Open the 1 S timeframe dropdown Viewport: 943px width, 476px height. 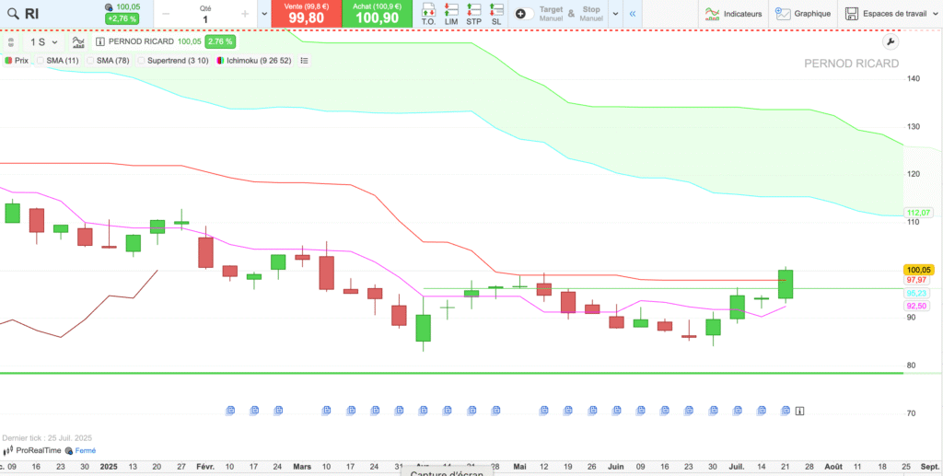[43, 42]
